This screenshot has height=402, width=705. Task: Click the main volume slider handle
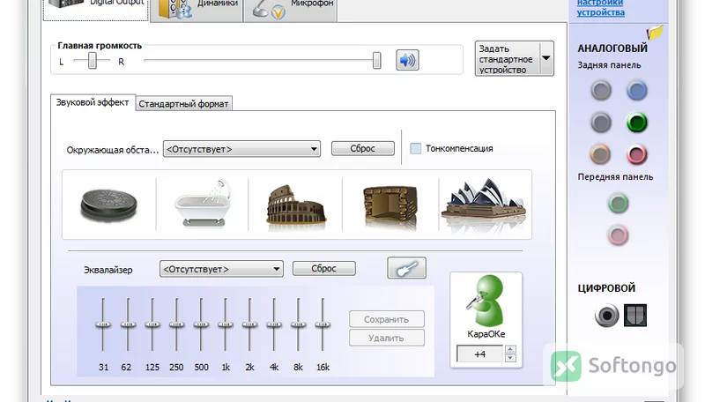377,60
